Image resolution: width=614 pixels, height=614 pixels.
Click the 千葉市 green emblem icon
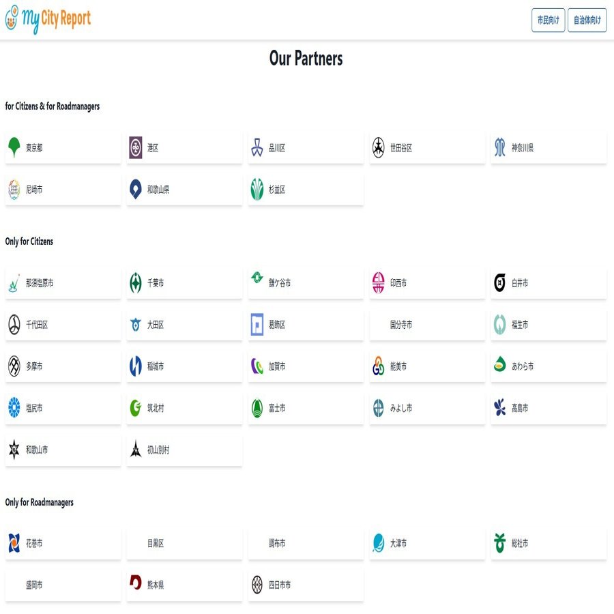pyautogui.click(x=136, y=283)
